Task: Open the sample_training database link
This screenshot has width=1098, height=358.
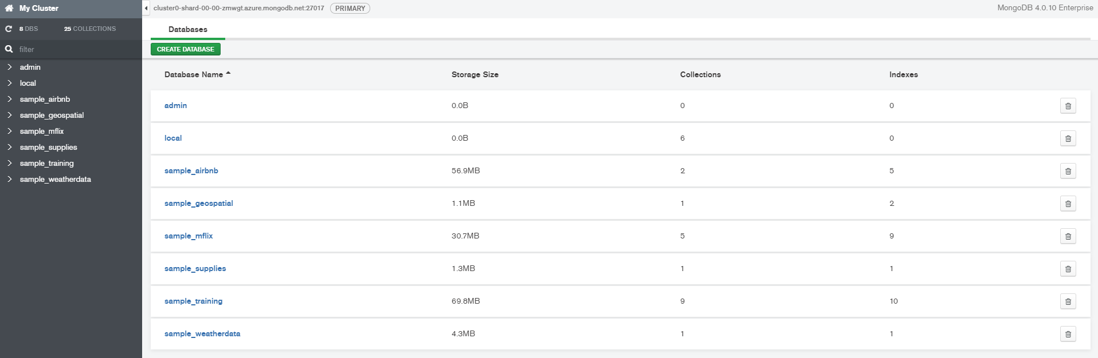Action: [x=194, y=301]
